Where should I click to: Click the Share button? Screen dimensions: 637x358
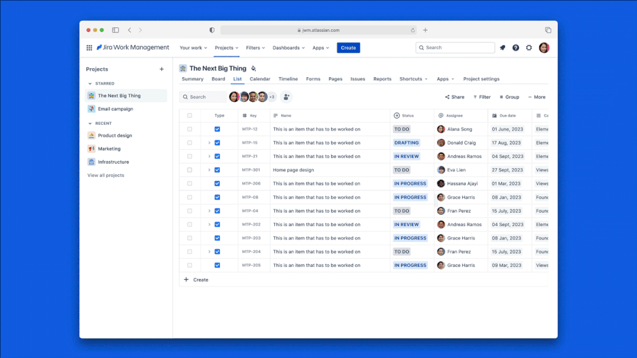coord(455,97)
